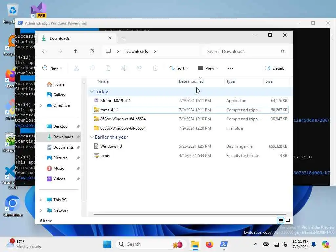Click the Paste toolbar icon

point(108,68)
